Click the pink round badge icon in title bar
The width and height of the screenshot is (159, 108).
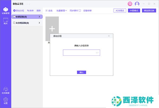point(130,4)
